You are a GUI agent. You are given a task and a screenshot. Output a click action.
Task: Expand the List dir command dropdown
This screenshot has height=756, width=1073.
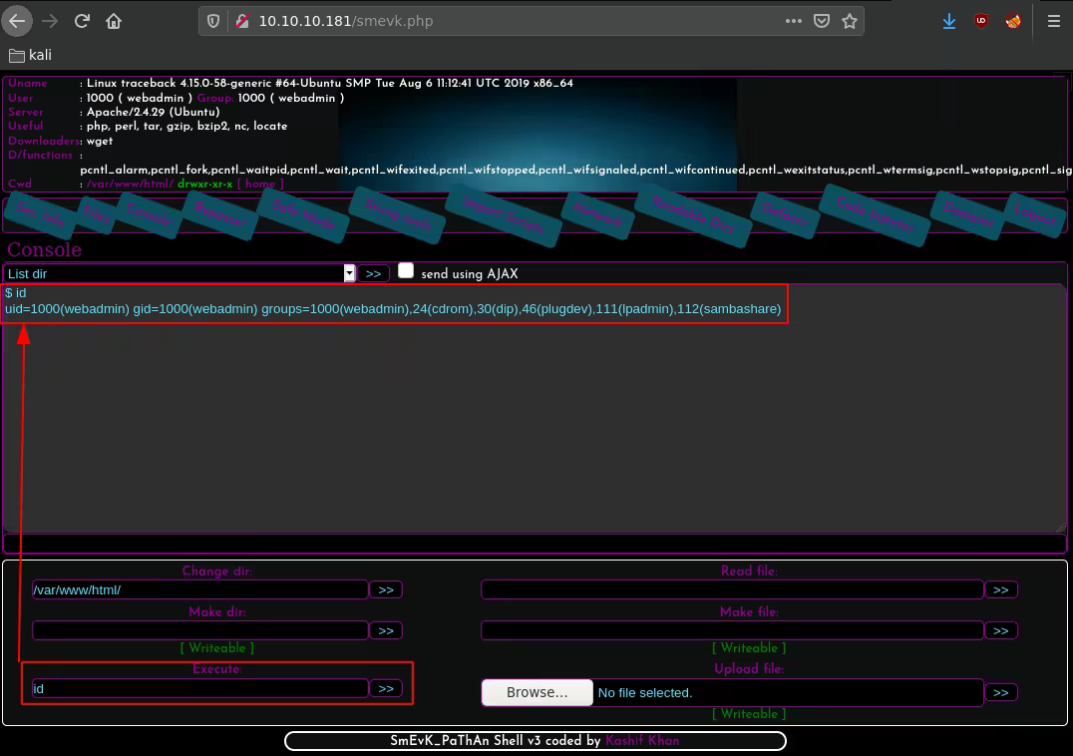(x=349, y=273)
